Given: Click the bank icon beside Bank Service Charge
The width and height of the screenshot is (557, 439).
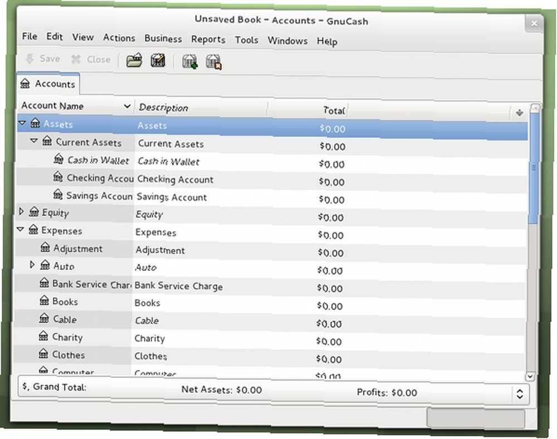Looking at the screenshot, I should coord(44,283).
